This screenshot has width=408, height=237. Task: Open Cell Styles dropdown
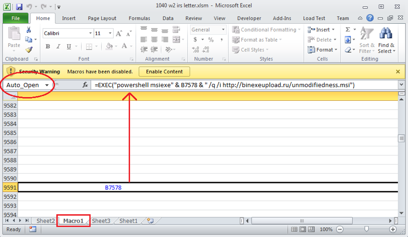coord(250,49)
